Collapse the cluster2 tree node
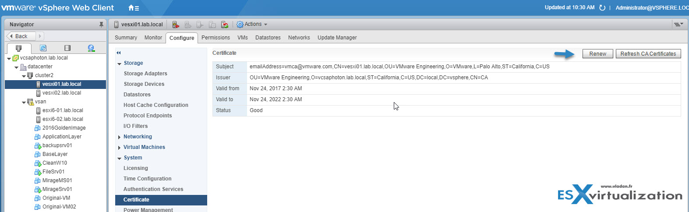The height and width of the screenshot is (212, 689). coord(24,76)
